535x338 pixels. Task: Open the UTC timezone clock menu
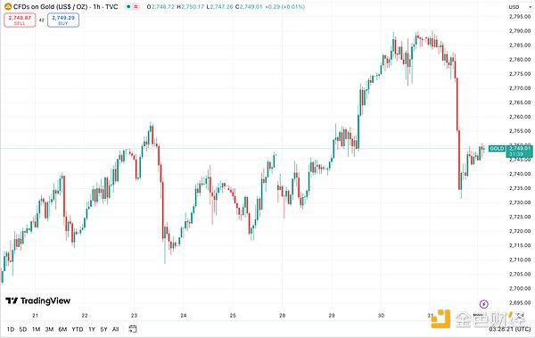tap(510, 329)
